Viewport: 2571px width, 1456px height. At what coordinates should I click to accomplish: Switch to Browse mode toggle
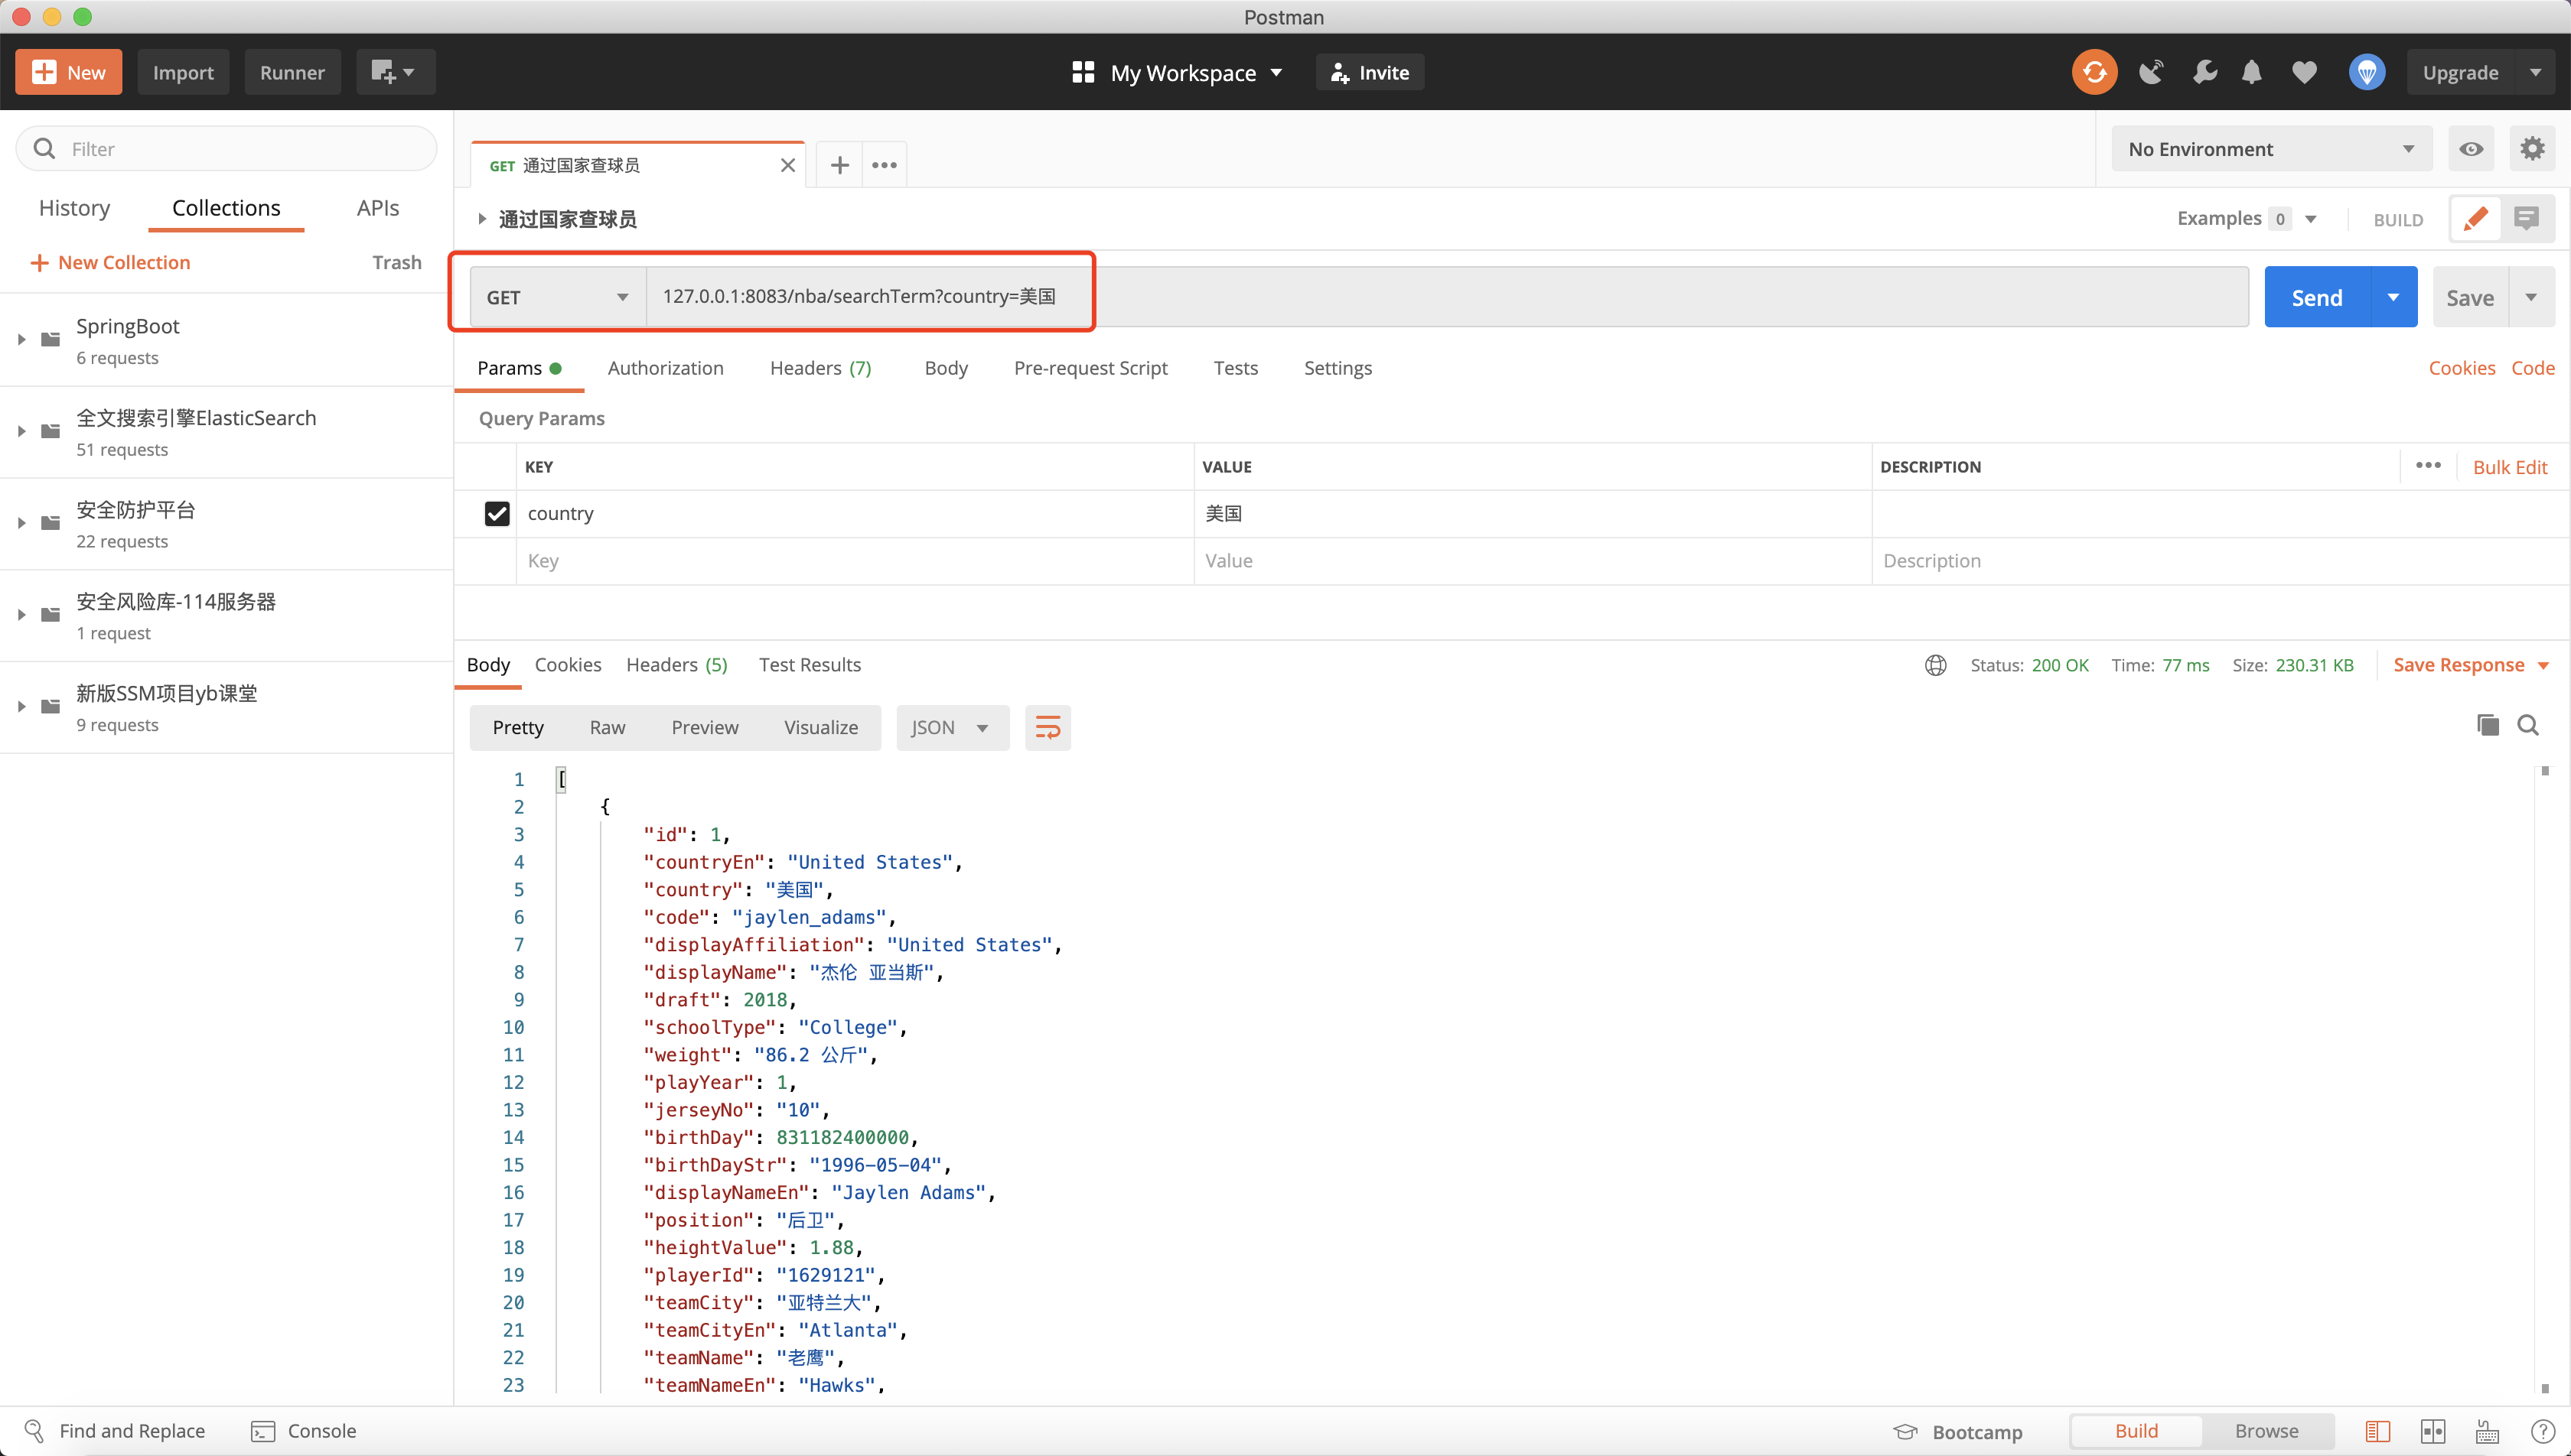tap(2266, 1431)
